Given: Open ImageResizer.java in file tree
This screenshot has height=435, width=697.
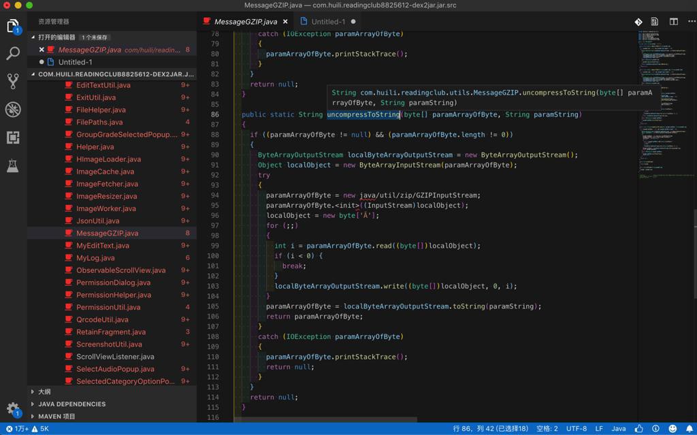Looking at the screenshot, I should [x=112, y=196].
